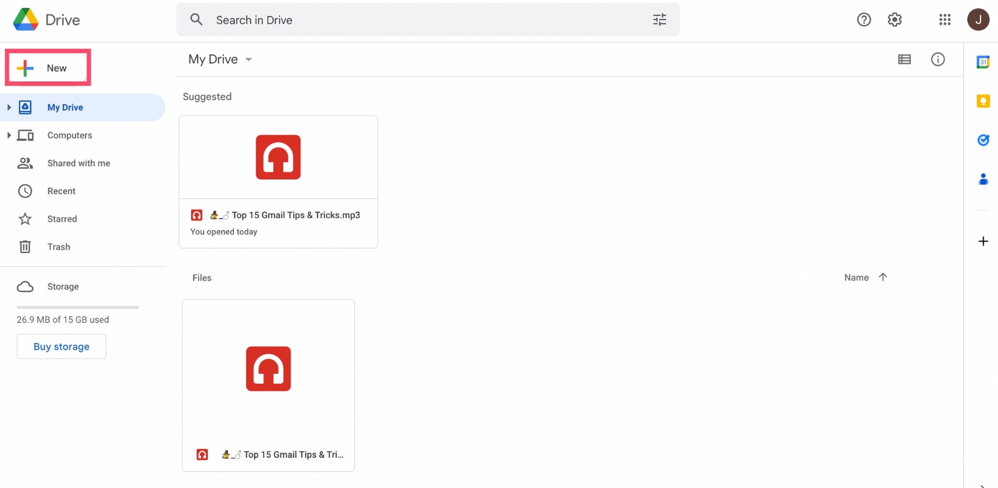Open Google Keep in side panel

[x=982, y=101]
